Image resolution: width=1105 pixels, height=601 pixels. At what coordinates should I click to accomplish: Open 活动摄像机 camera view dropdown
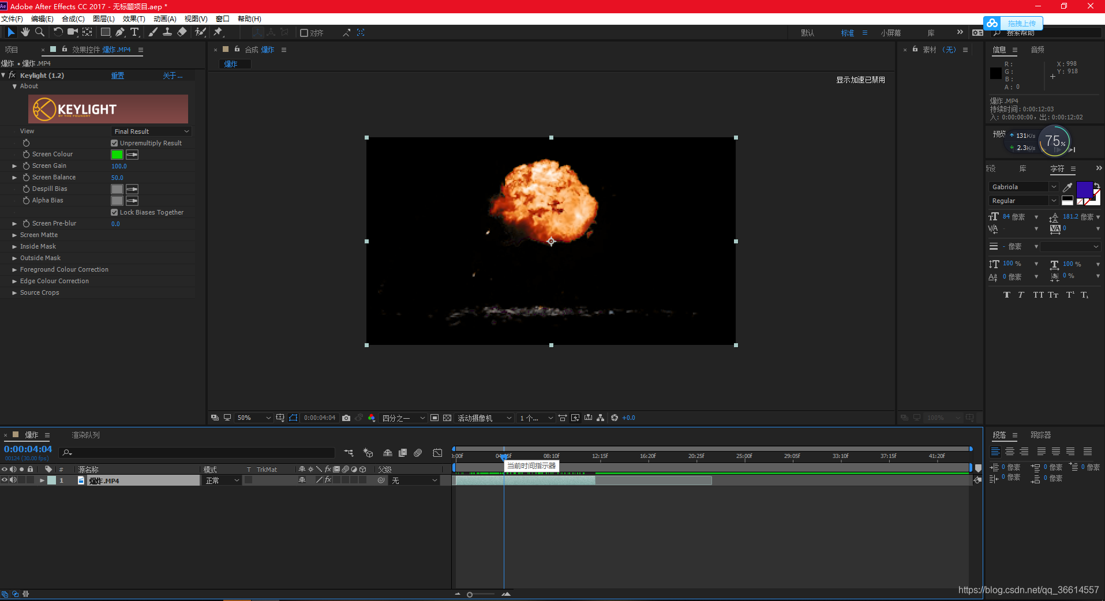click(485, 418)
